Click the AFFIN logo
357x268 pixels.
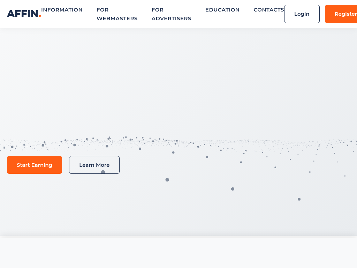(x=23, y=14)
